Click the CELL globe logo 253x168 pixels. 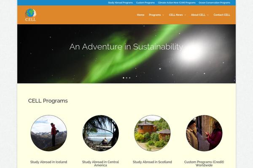point(30,15)
